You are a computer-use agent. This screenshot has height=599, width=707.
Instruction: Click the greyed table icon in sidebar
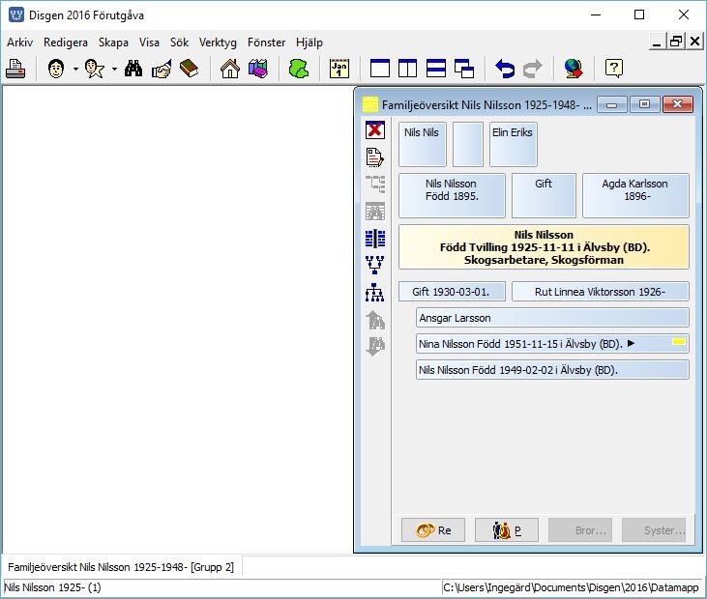click(x=375, y=211)
